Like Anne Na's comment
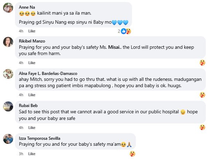 tap(32, 31)
